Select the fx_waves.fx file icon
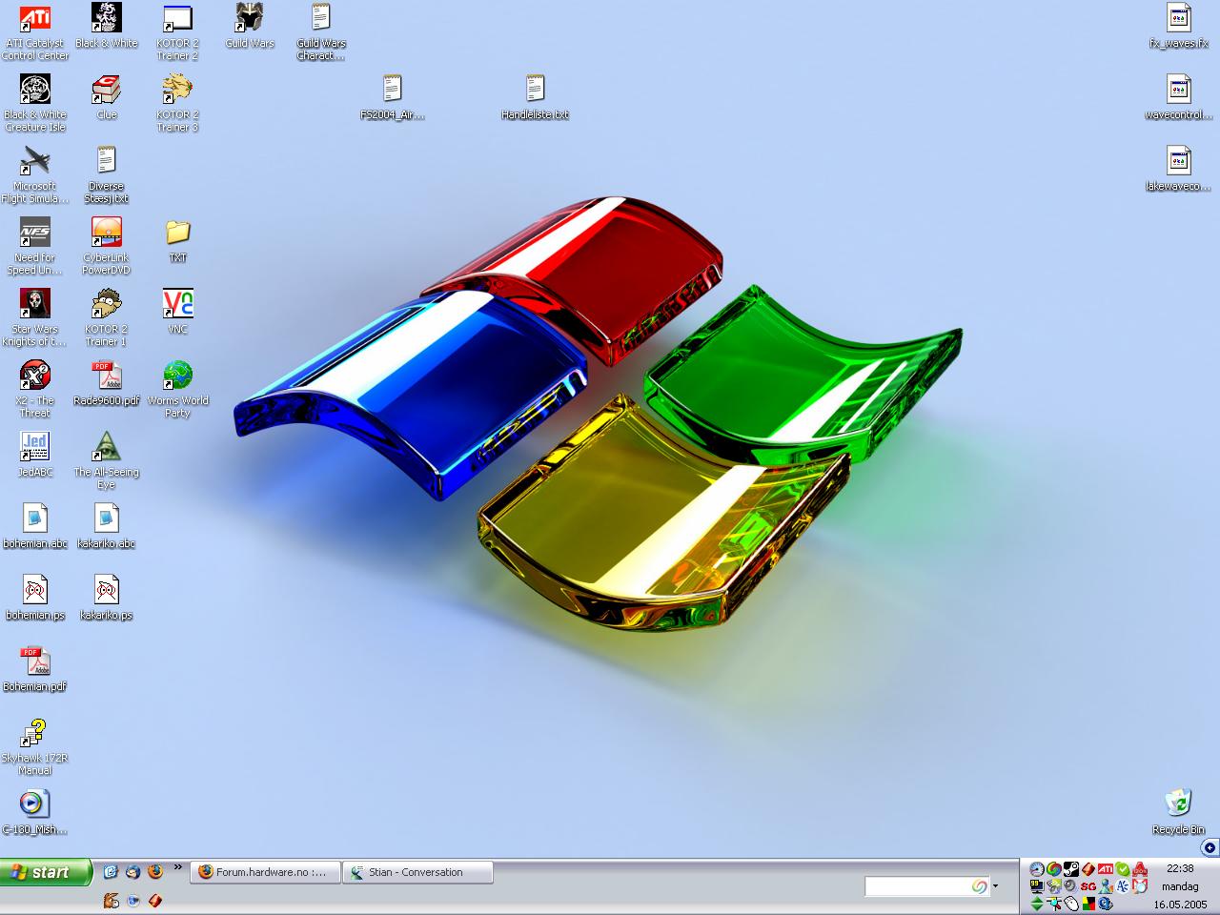This screenshot has height=915, width=1220. tap(1179, 26)
